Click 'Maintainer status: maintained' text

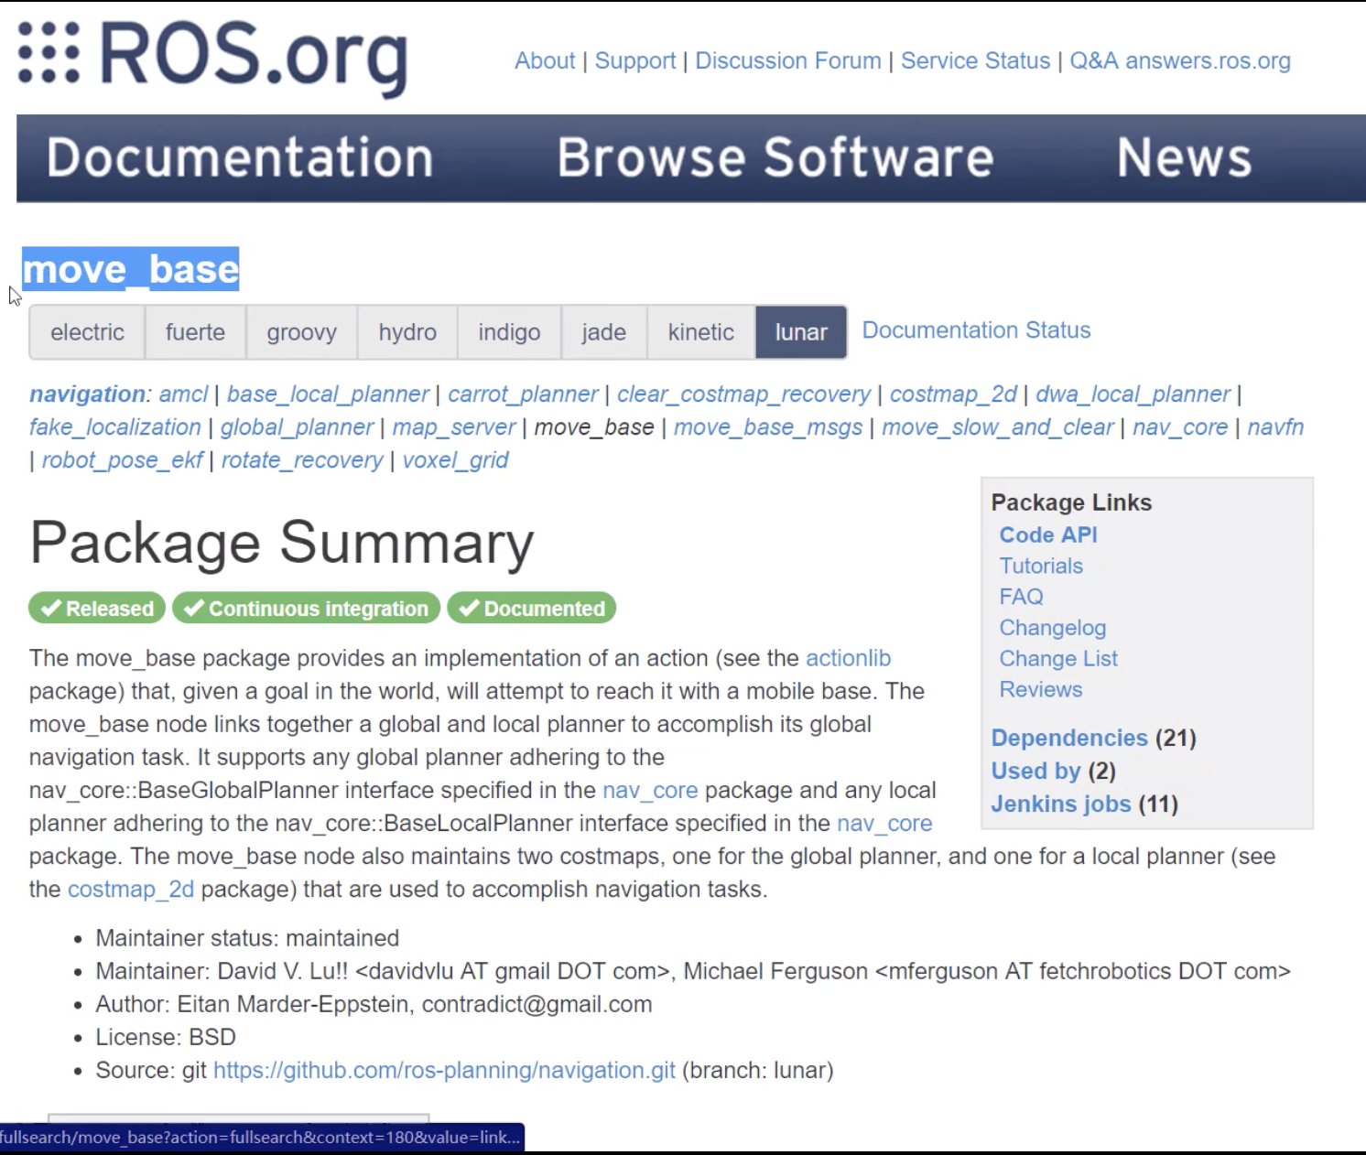[247, 938]
